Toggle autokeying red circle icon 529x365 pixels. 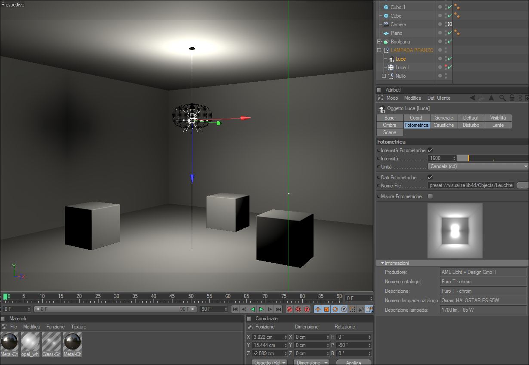pos(298,309)
